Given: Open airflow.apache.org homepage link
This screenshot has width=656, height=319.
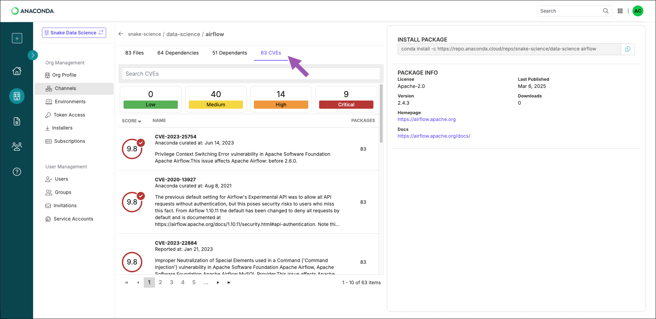Looking at the screenshot, I should tap(427, 119).
